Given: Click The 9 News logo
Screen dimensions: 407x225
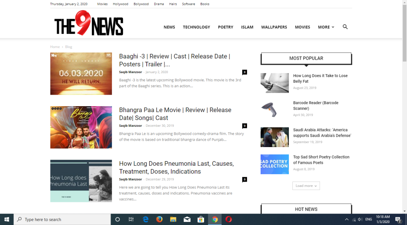Looking at the screenshot, I should [89, 24].
